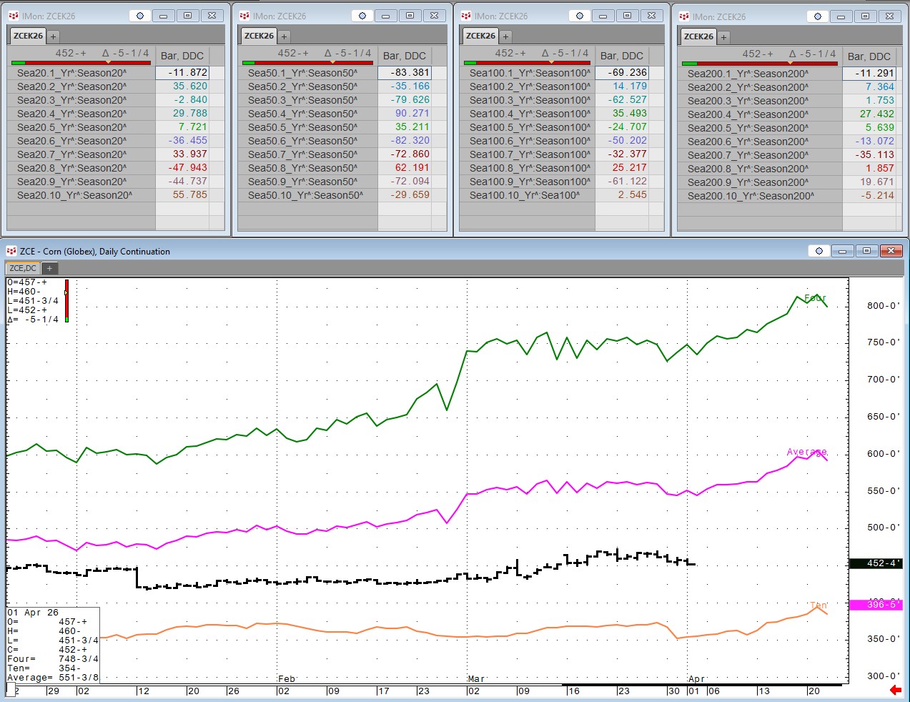
Task: Click the -83.381 value cell in Season50 monitor
Action: (x=404, y=73)
